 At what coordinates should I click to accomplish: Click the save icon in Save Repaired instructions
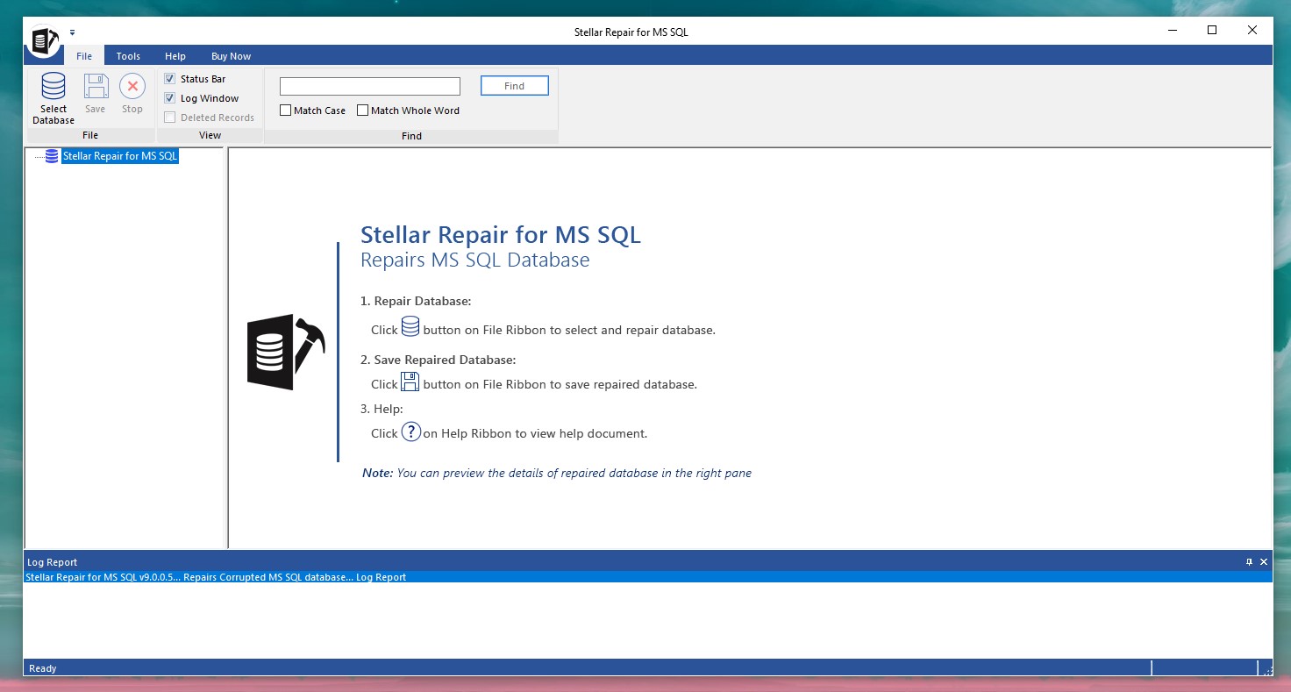410,382
